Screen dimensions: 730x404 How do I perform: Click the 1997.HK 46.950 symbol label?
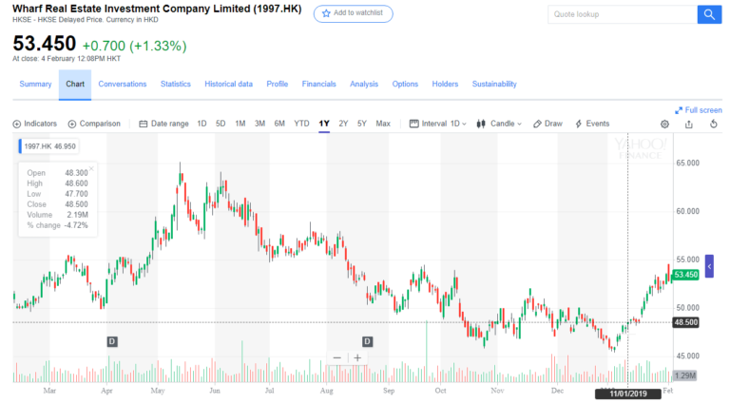coord(48,146)
